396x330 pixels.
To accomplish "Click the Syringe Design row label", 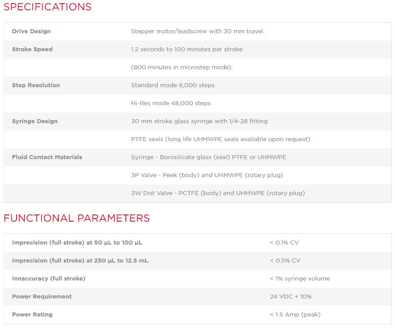I will pyautogui.click(x=35, y=121).
